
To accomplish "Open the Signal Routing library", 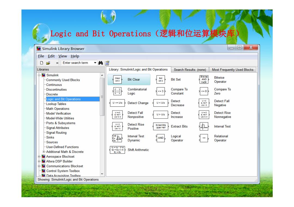I will point(56,133).
